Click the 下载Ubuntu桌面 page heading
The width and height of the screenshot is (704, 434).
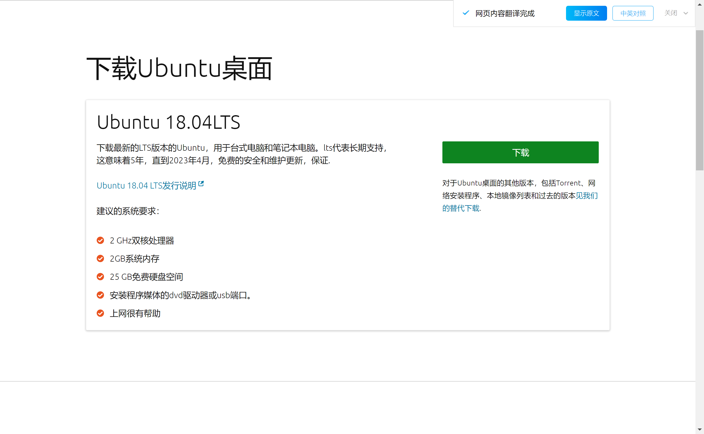(x=179, y=68)
